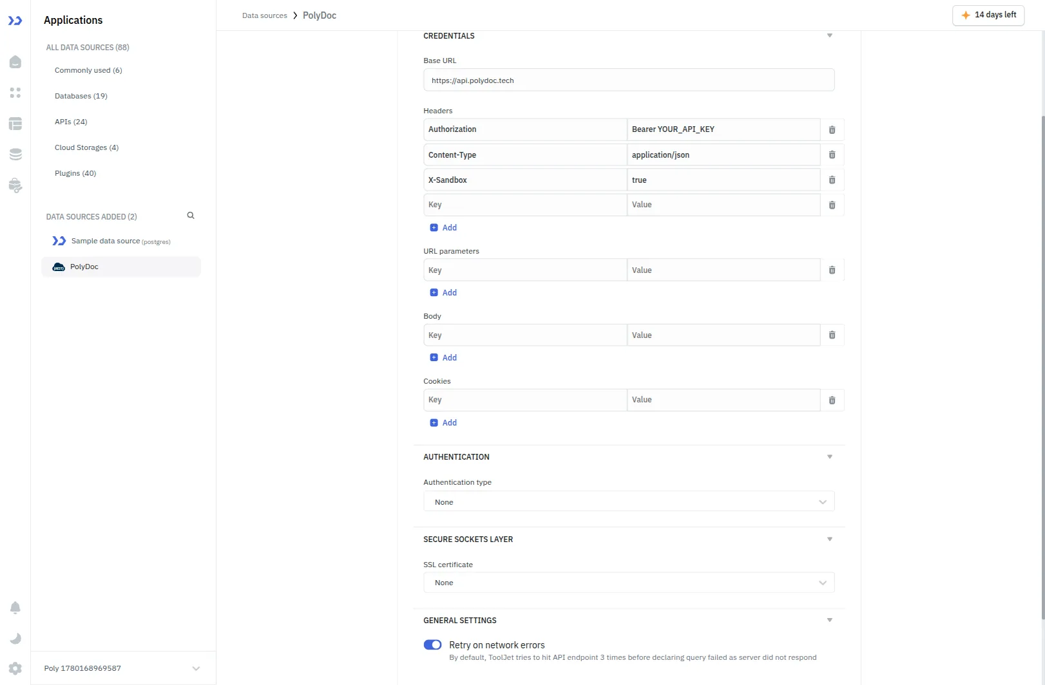The height and width of the screenshot is (685, 1045).
Task: Click the 14 days left button
Action: [x=988, y=15]
